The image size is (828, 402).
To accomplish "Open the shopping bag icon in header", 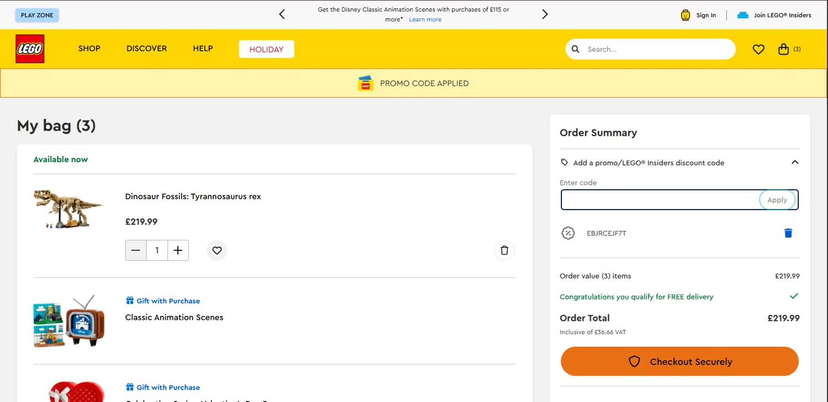I will pos(783,49).
